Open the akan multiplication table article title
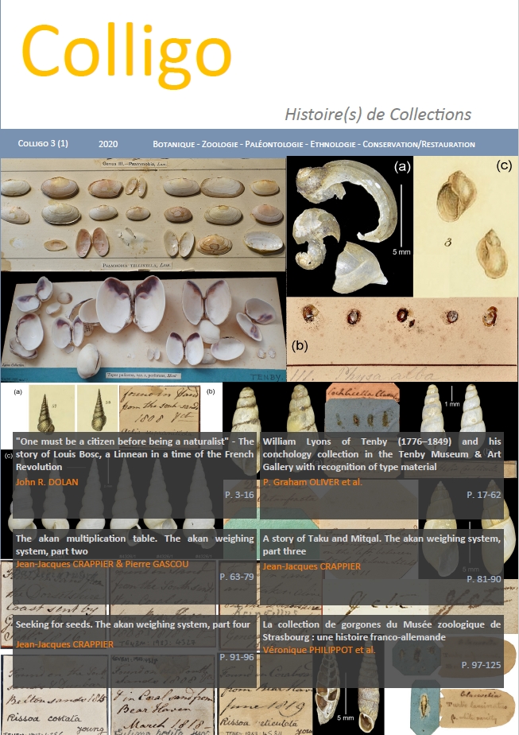Viewport: 519px width, 735px height. pos(134,545)
